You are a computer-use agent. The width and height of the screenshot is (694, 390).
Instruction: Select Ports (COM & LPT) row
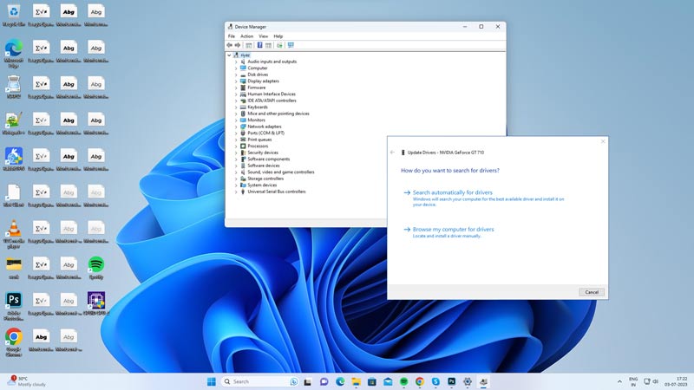click(265, 133)
